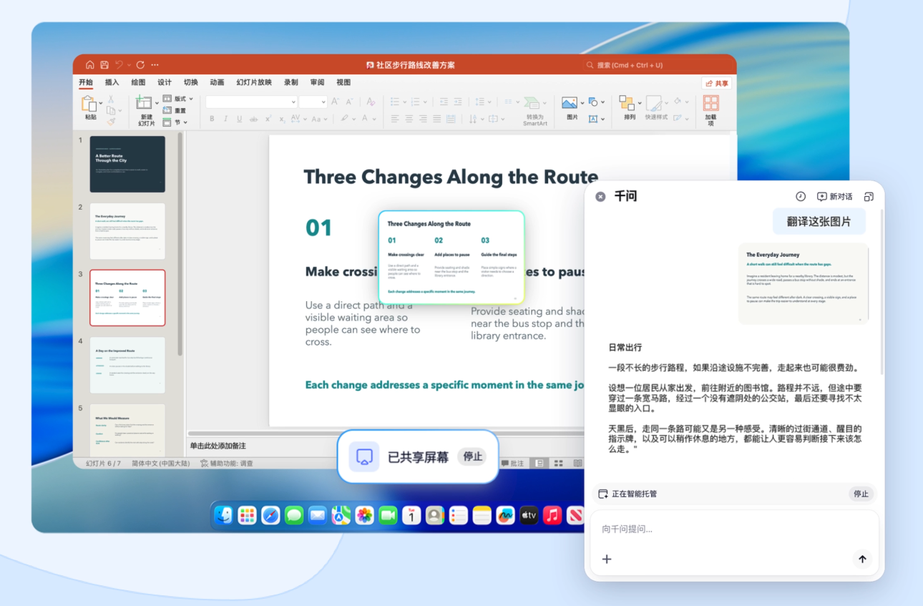
Task: Open Finder from the Dock
Action: tap(224, 514)
